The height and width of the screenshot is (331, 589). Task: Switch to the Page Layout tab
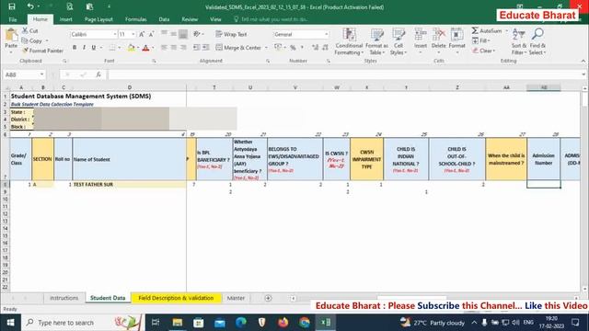click(98, 19)
